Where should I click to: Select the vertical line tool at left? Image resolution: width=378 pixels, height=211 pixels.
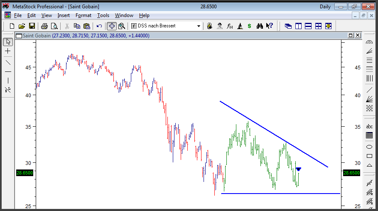[x=8, y=81]
